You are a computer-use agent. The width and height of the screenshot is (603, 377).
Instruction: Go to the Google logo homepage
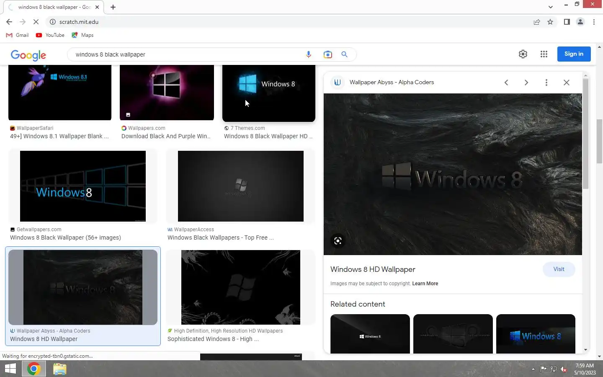pyautogui.click(x=28, y=55)
